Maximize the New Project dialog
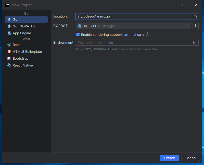Viewport: 204px width, 165px height. [184, 5]
